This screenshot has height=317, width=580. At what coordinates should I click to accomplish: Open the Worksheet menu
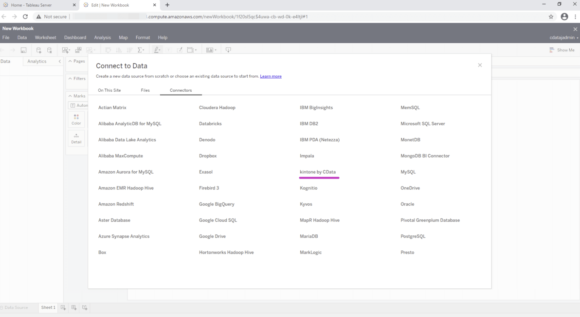point(45,37)
